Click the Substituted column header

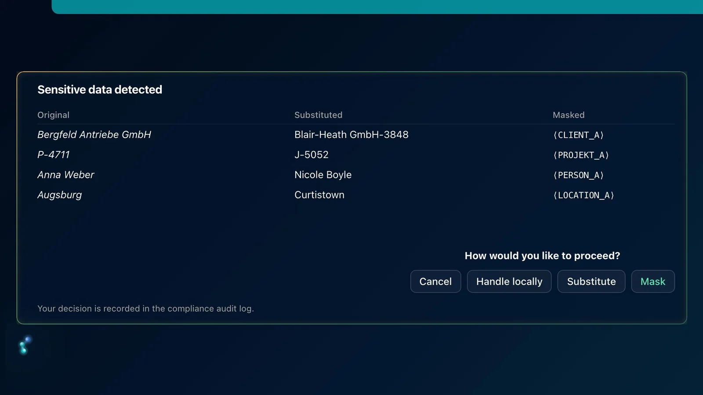point(319,115)
